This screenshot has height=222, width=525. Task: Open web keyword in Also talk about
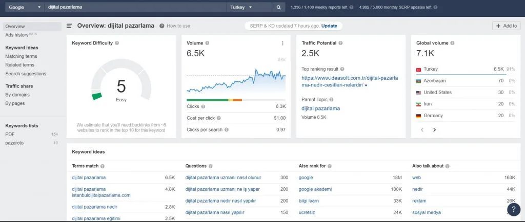[416, 177]
